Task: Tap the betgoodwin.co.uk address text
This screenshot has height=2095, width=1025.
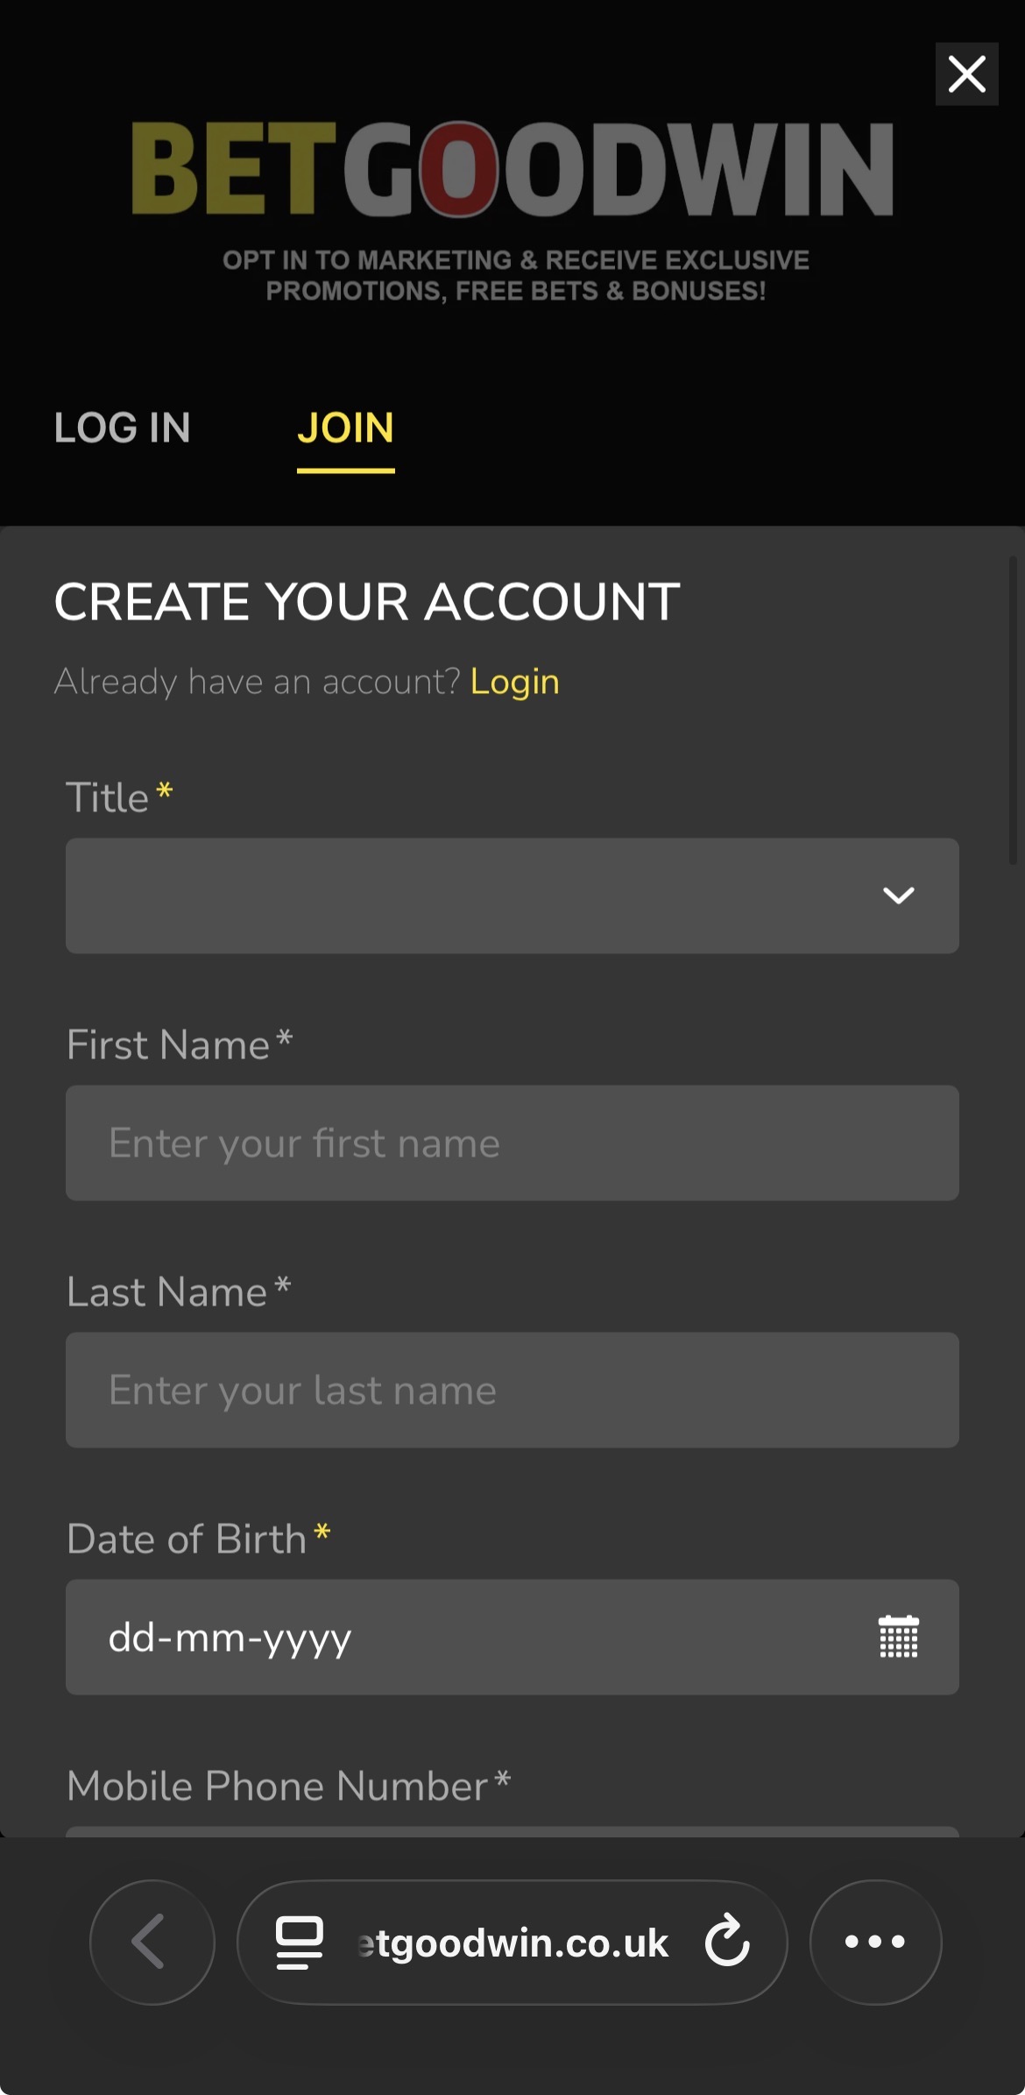Action: click(x=517, y=1943)
